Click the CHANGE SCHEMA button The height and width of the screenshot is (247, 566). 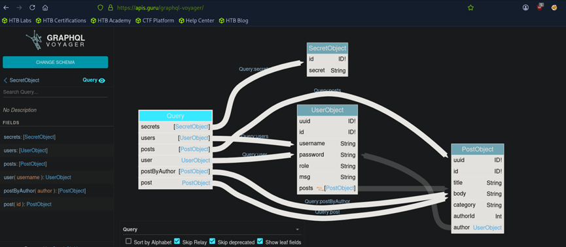click(55, 62)
